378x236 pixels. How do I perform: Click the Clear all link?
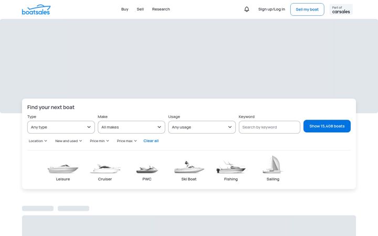151,141
